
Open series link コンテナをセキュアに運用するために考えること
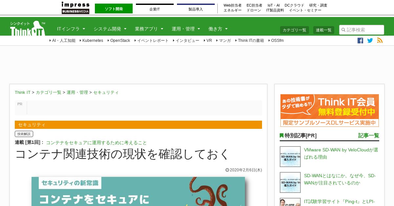pyautogui.click(x=97, y=143)
